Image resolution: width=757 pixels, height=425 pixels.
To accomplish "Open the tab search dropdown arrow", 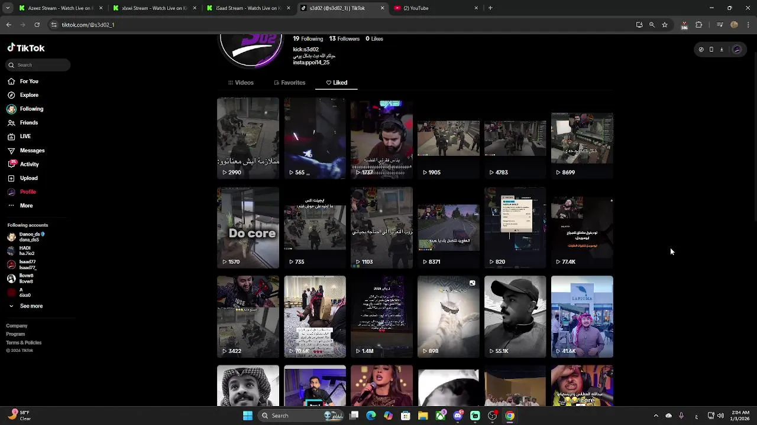I will 8,8.
